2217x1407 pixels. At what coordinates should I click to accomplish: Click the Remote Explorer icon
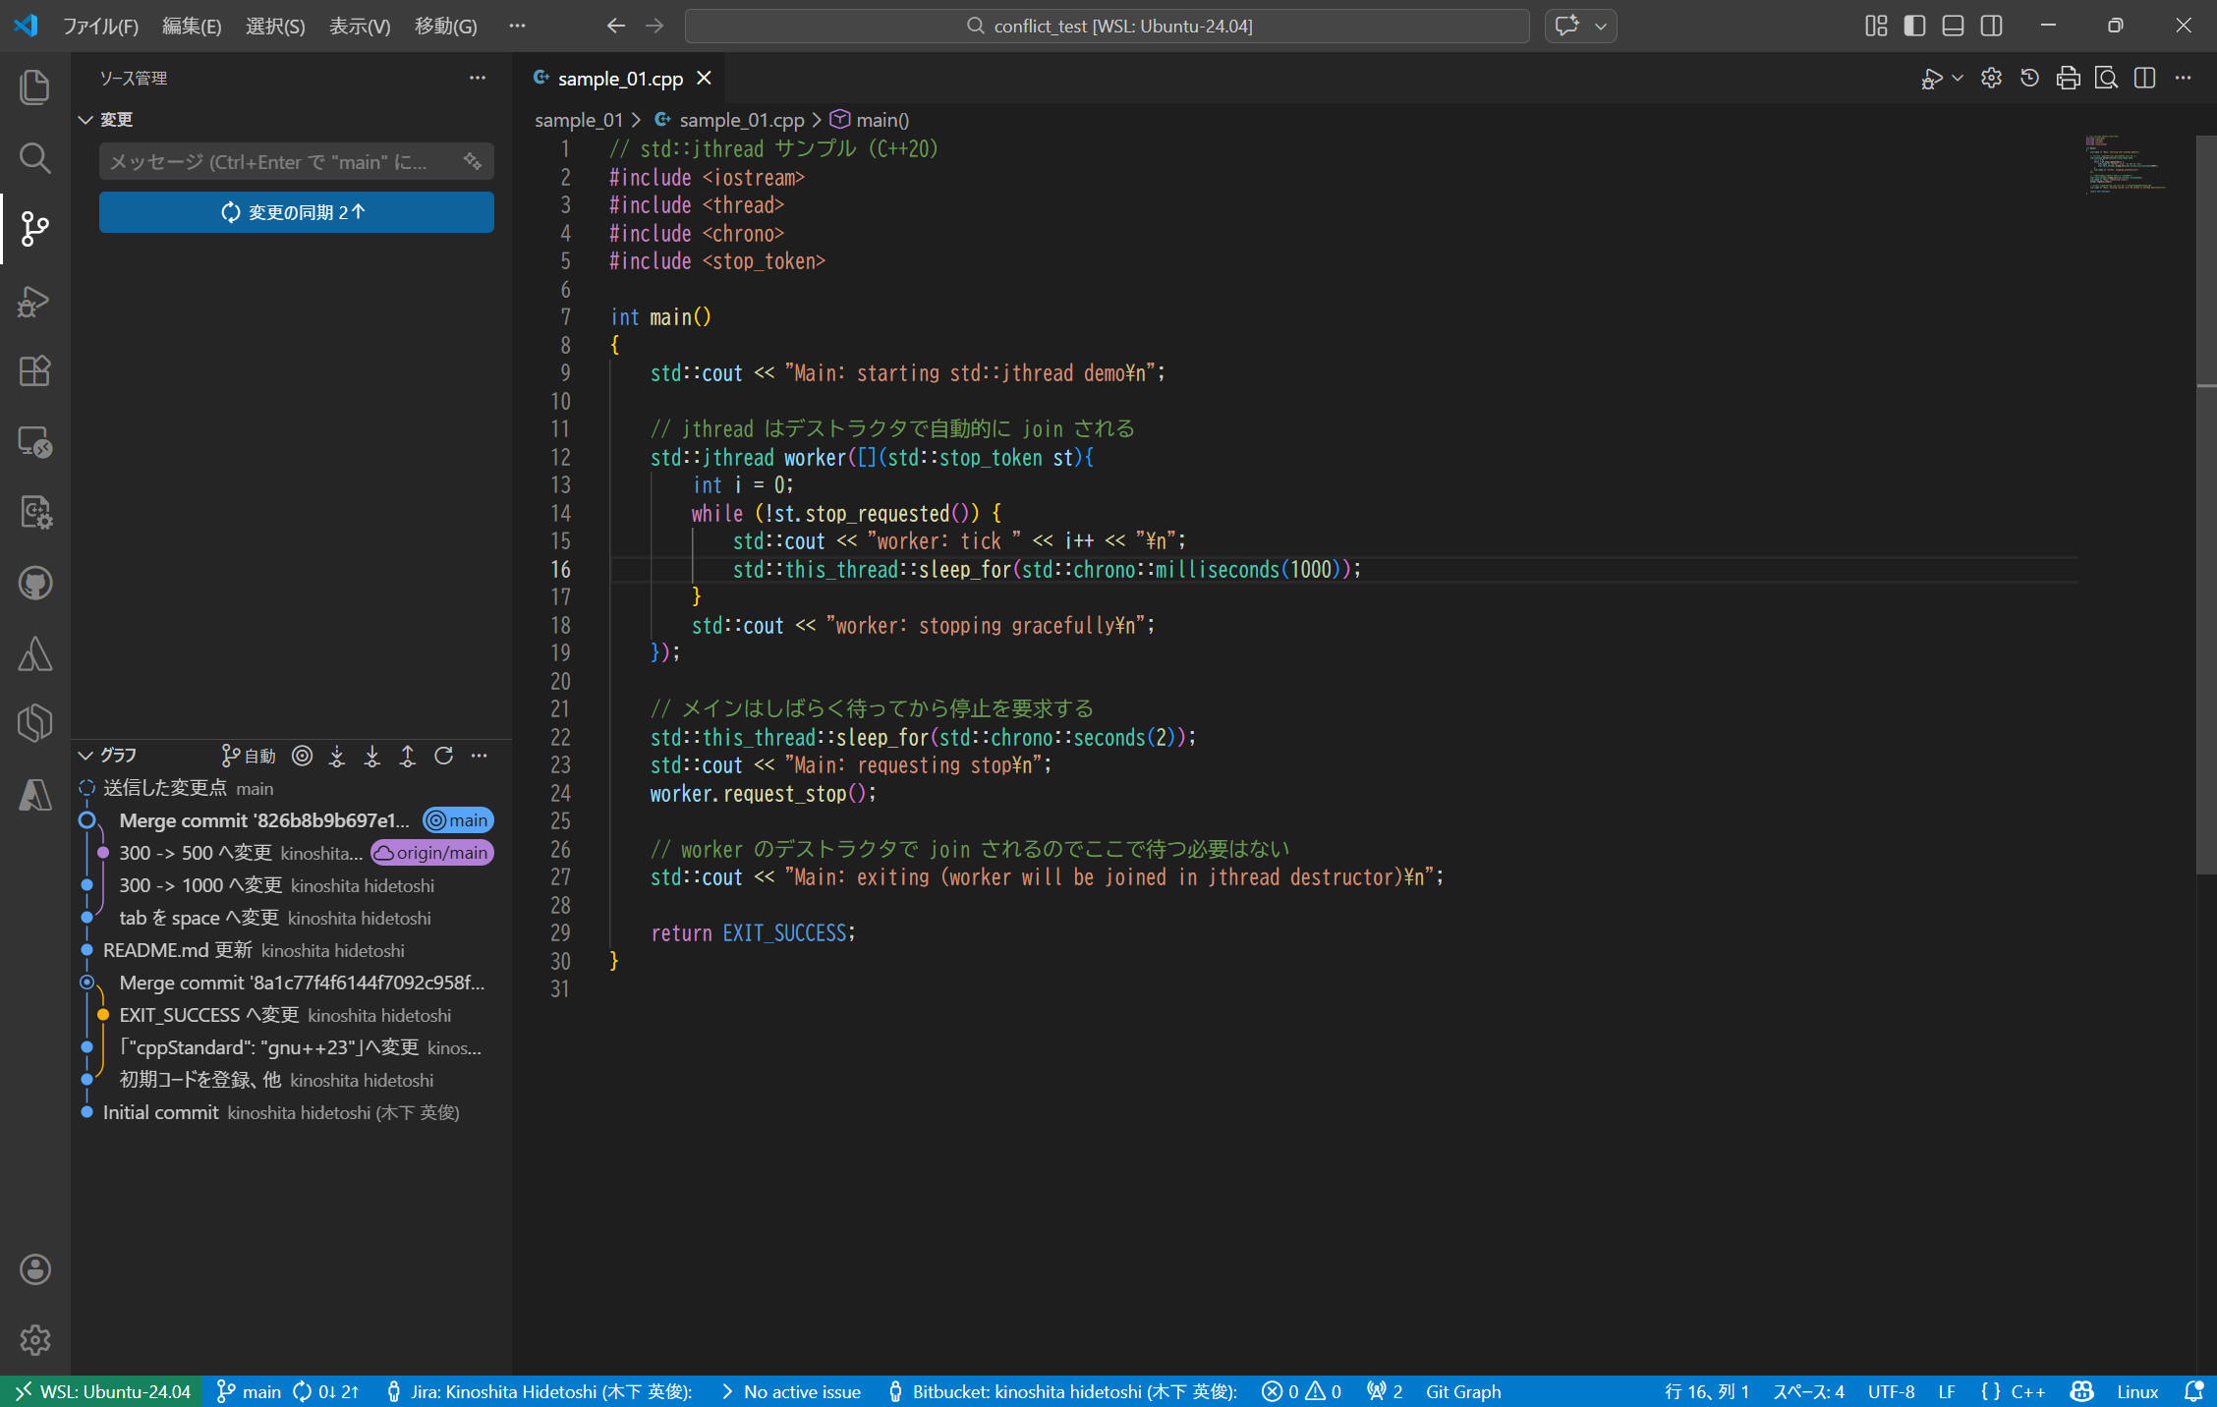[35, 442]
